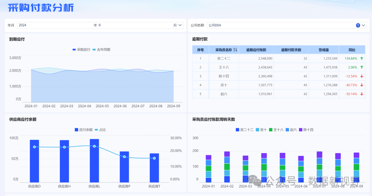Click green up arrow in 王十八 row
This screenshot has width=372, height=196.
pyautogui.click(x=362, y=67)
